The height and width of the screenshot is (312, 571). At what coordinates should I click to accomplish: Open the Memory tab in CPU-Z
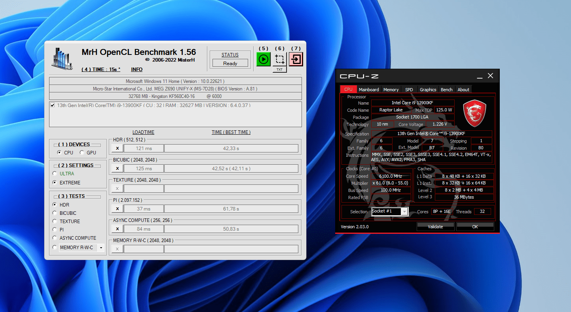(391, 90)
